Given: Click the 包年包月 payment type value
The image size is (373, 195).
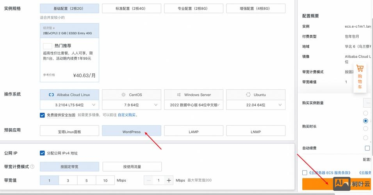Looking at the screenshot, I should coord(352,36).
